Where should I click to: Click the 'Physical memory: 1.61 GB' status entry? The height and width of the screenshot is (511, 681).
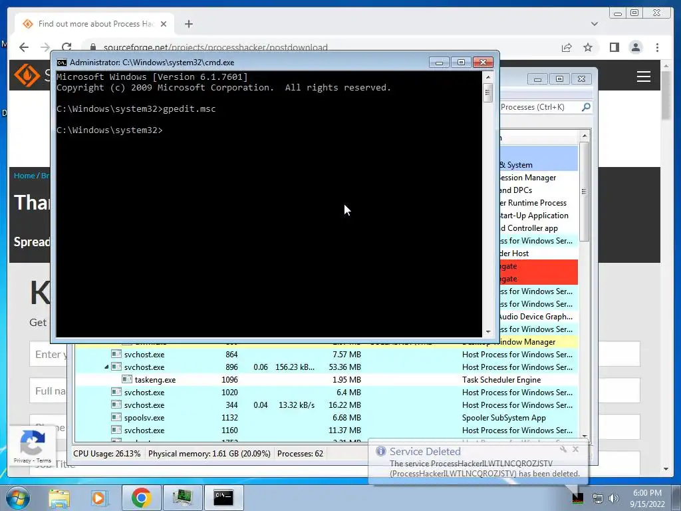(209, 454)
